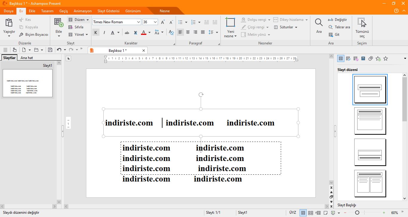Screen dimensions: 408x217
Task: Open the bullet list dropdown arrow
Action: pyautogui.click(x=186, y=22)
